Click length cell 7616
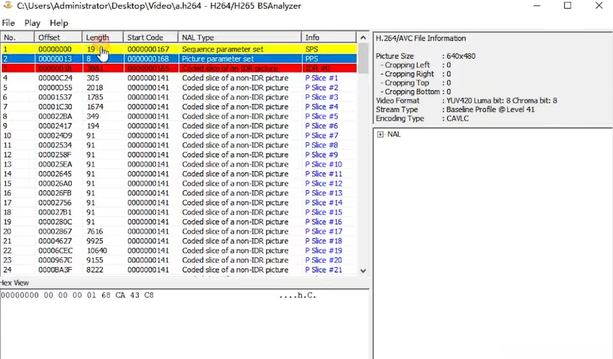This screenshot has height=359, width=613. coord(95,232)
